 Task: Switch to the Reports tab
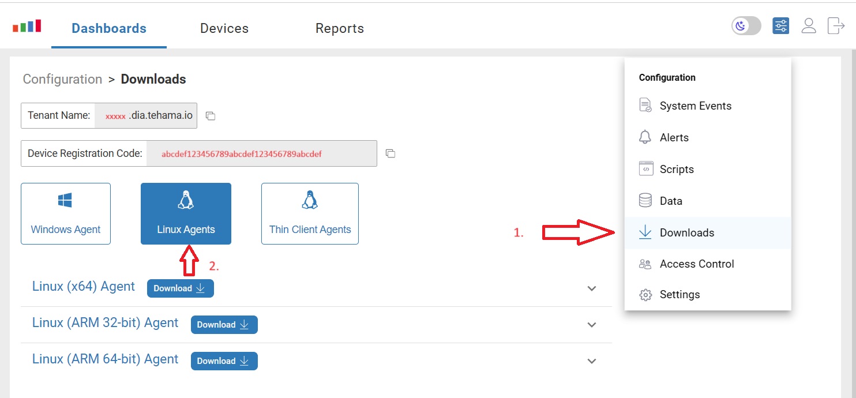point(339,28)
